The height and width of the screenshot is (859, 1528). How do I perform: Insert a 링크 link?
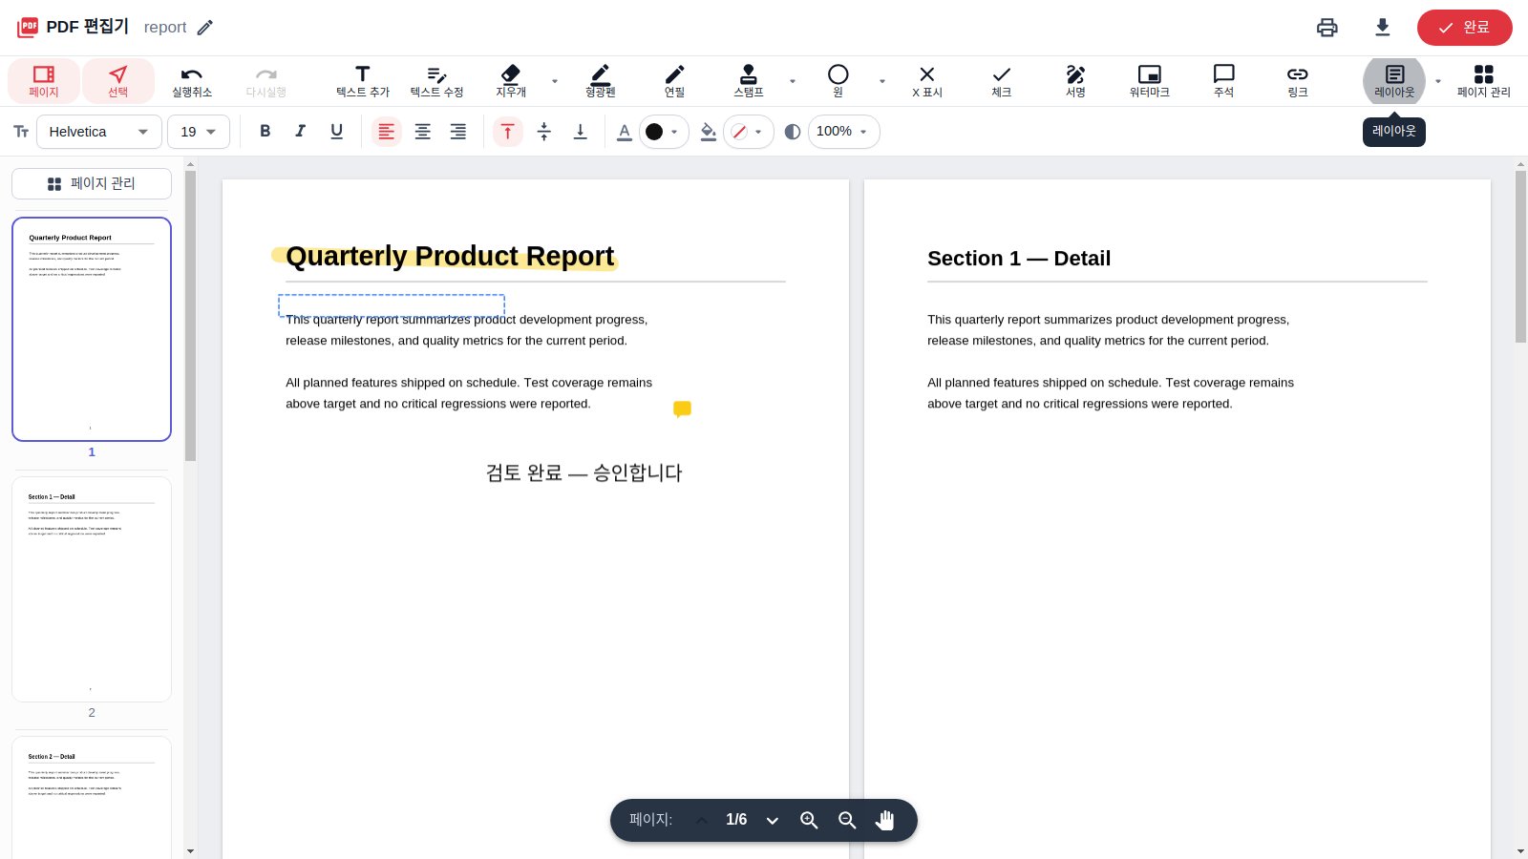tap(1298, 81)
